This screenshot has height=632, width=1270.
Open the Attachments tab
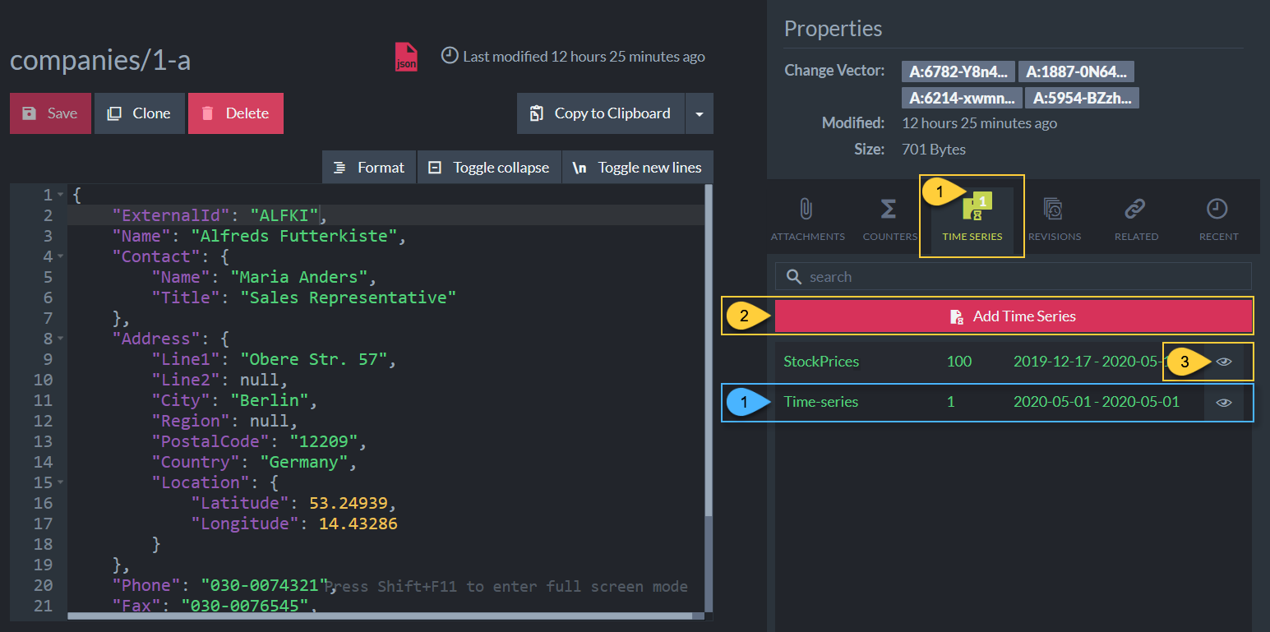(807, 219)
